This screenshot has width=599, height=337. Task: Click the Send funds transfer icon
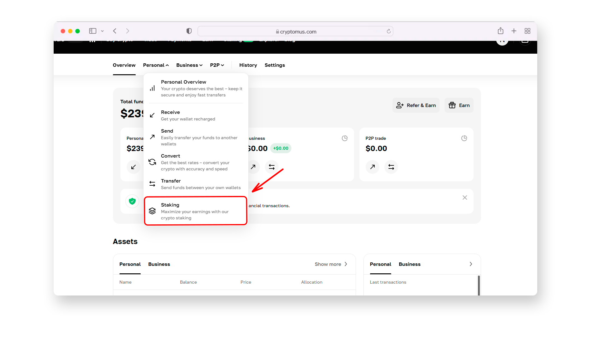pyautogui.click(x=153, y=184)
